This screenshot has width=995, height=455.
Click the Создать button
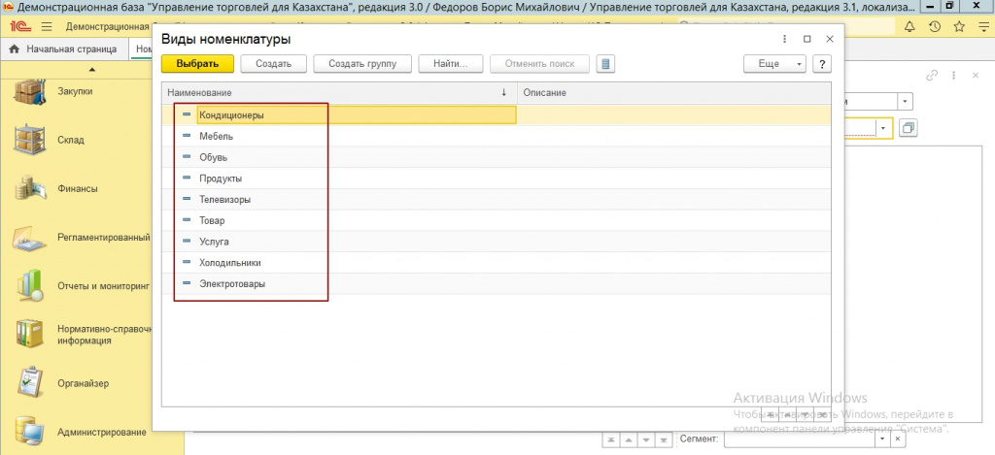273,64
